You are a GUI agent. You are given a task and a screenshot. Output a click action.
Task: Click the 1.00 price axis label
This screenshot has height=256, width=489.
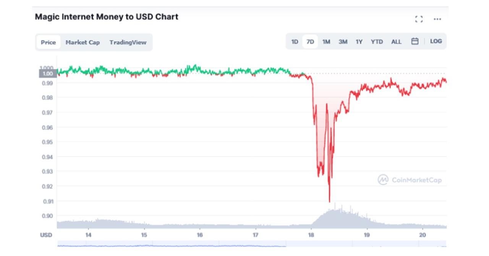click(47, 73)
